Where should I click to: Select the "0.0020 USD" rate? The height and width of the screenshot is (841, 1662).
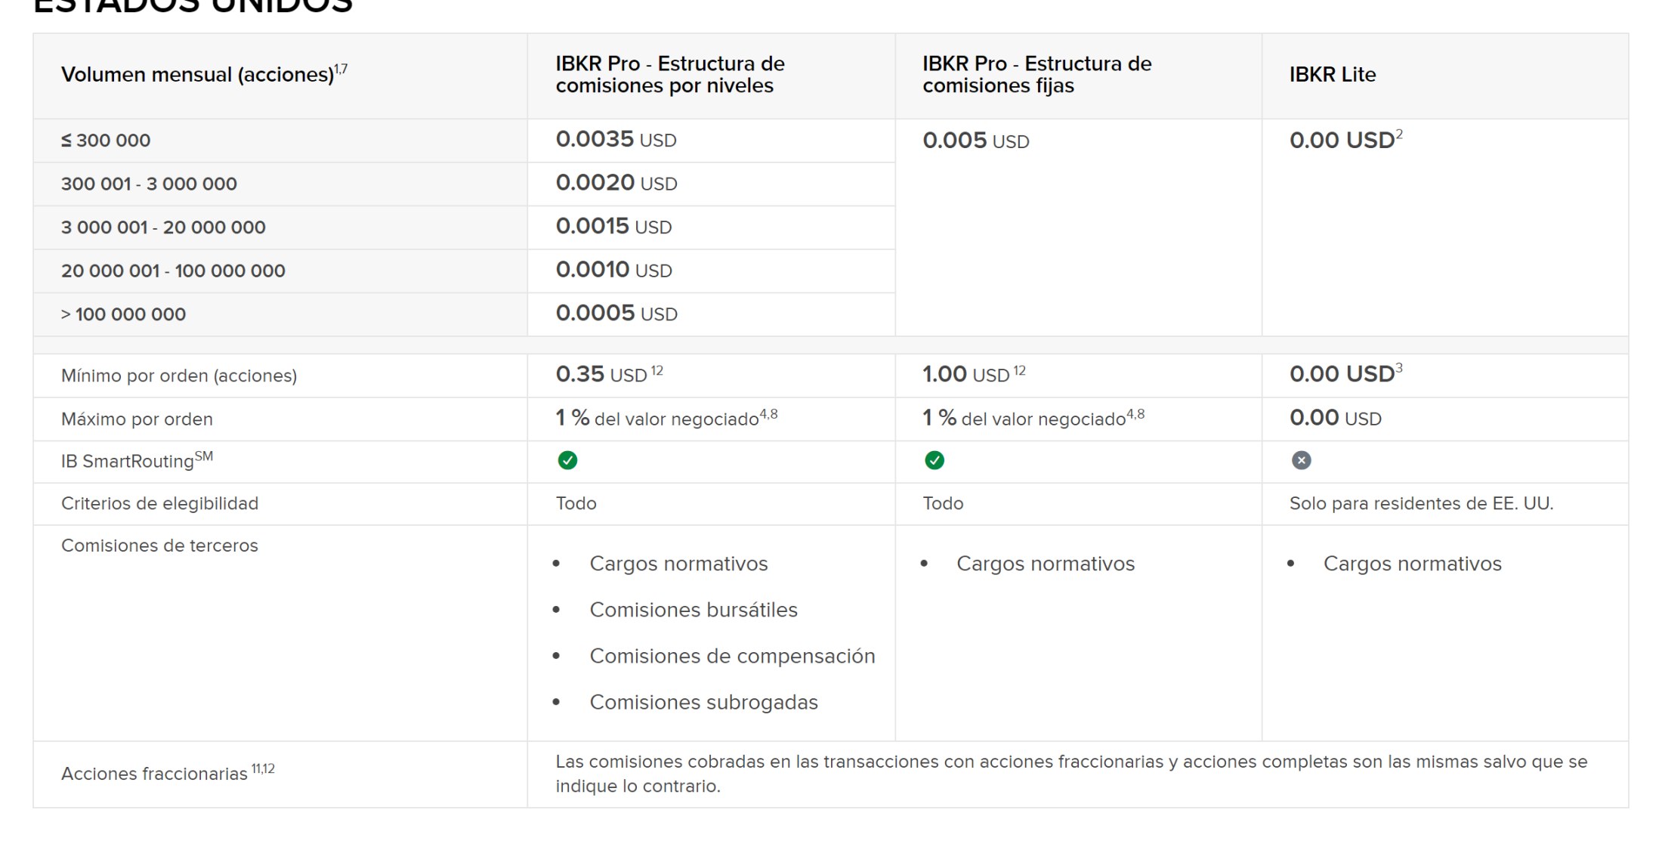click(x=616, y=183)
